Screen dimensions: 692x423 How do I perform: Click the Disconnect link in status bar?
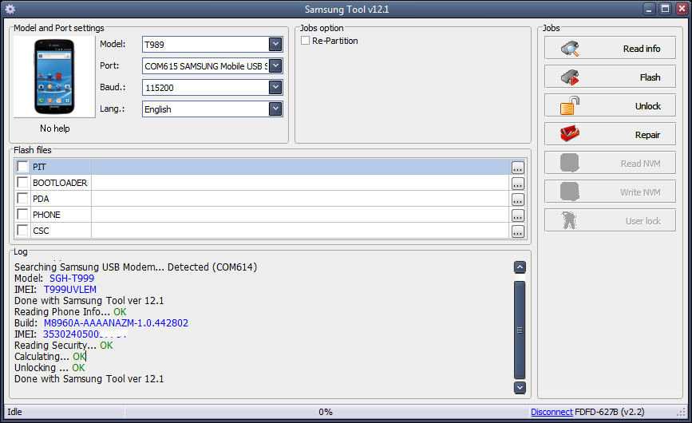click(x=552, y=412)
